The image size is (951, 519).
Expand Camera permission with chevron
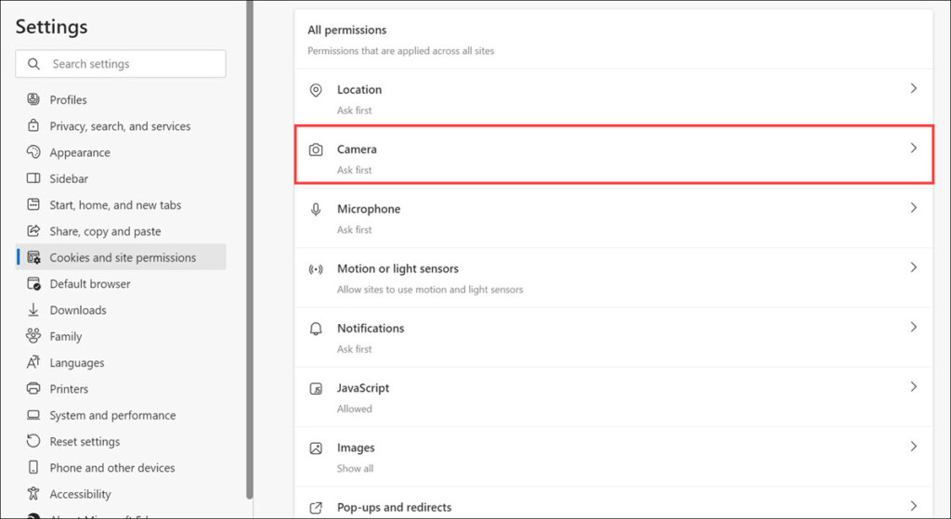tap(913, 149)
